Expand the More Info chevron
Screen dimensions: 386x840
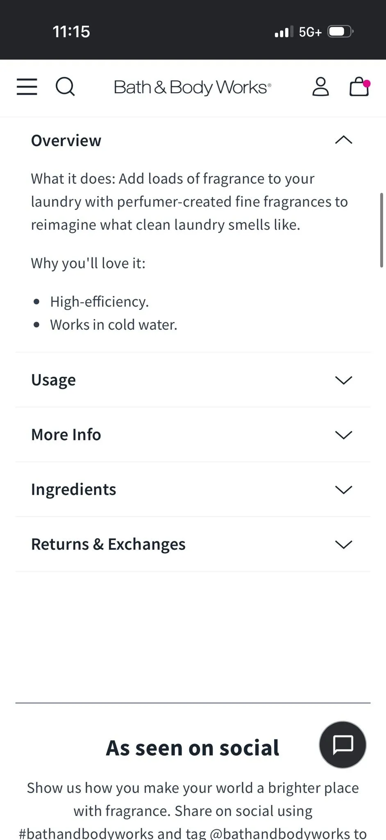click(x=343, y=435)
